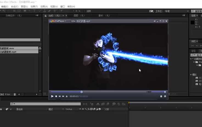This screenshot has width=202, height=127.
Task: Pin PotPlayer window on top
Action: point(155,21)
